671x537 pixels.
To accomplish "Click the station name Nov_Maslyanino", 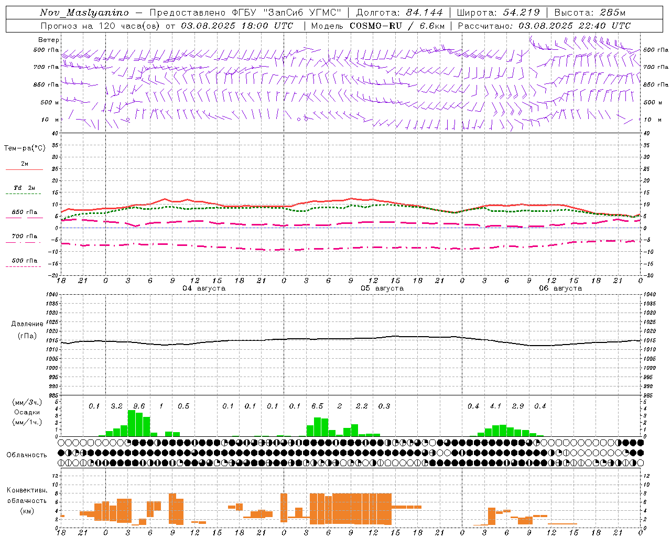I will [x=84, y=13].
